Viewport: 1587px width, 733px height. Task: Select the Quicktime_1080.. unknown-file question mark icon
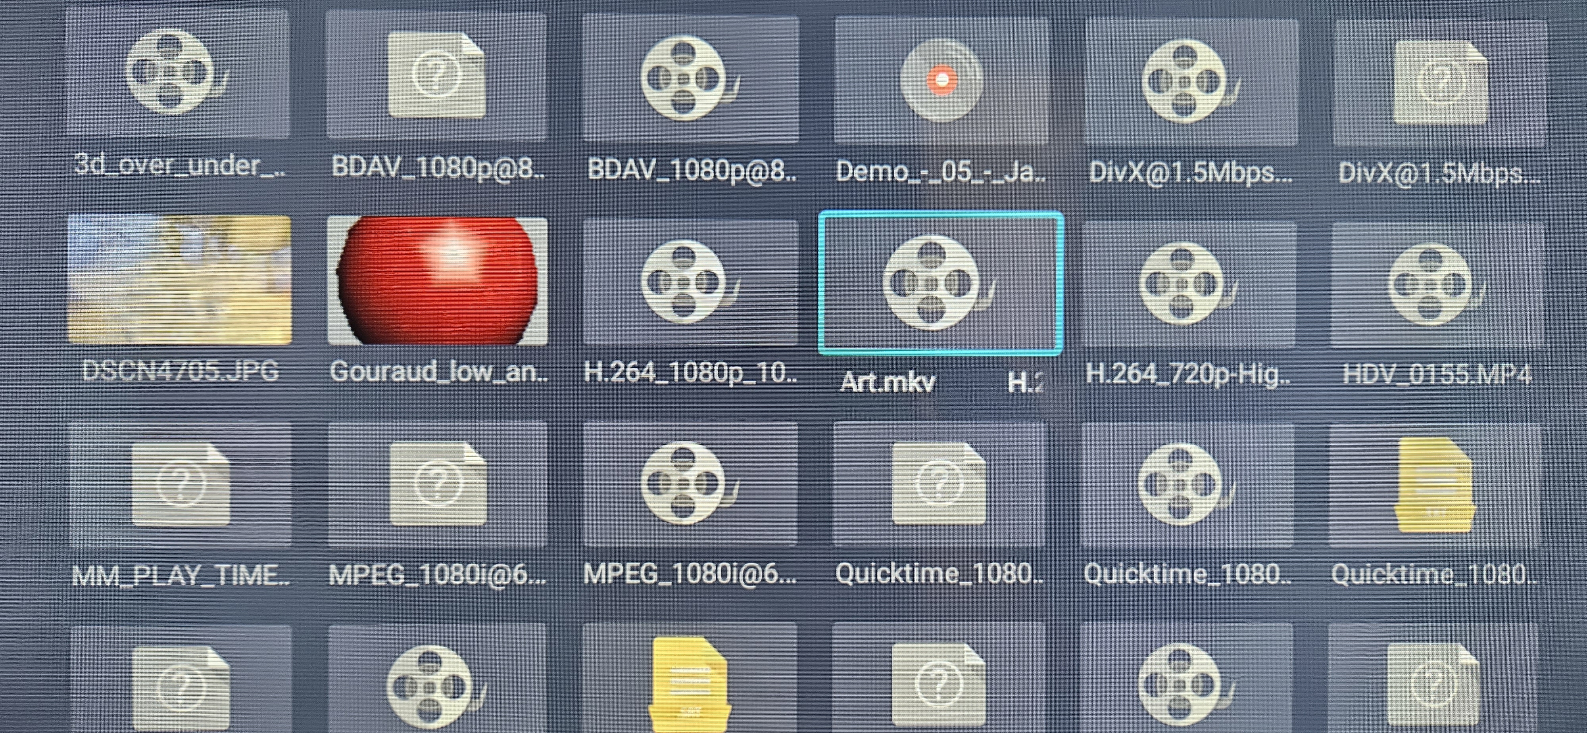tap(939, 484)
